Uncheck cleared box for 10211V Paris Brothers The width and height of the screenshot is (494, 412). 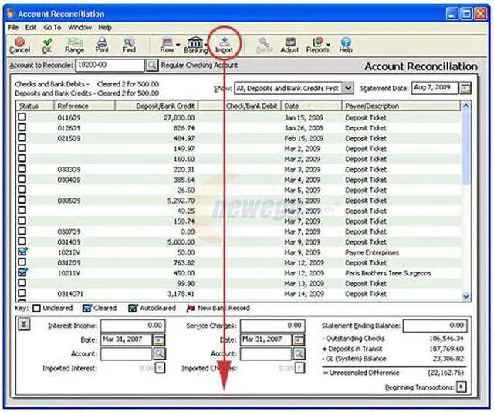point(22,272)
